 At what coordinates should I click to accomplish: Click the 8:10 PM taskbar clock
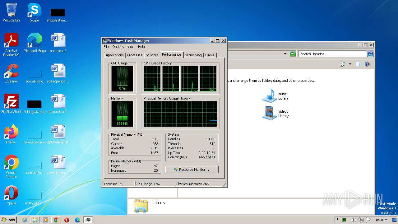coord(382,220)
